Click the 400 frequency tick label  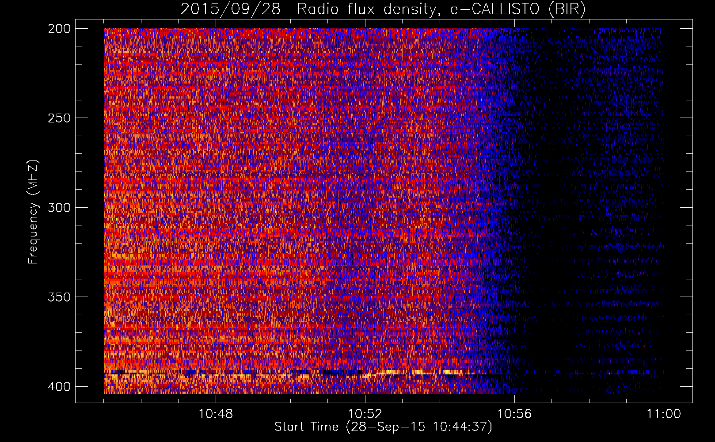click(59, 387)
